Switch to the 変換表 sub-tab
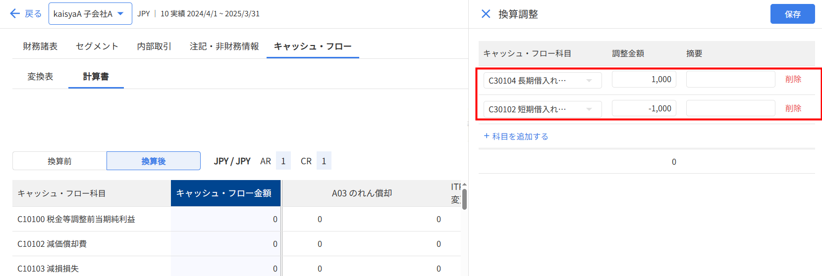Image resolution: width=822 pixels, height=276 pixels. (x=40, y=76)
